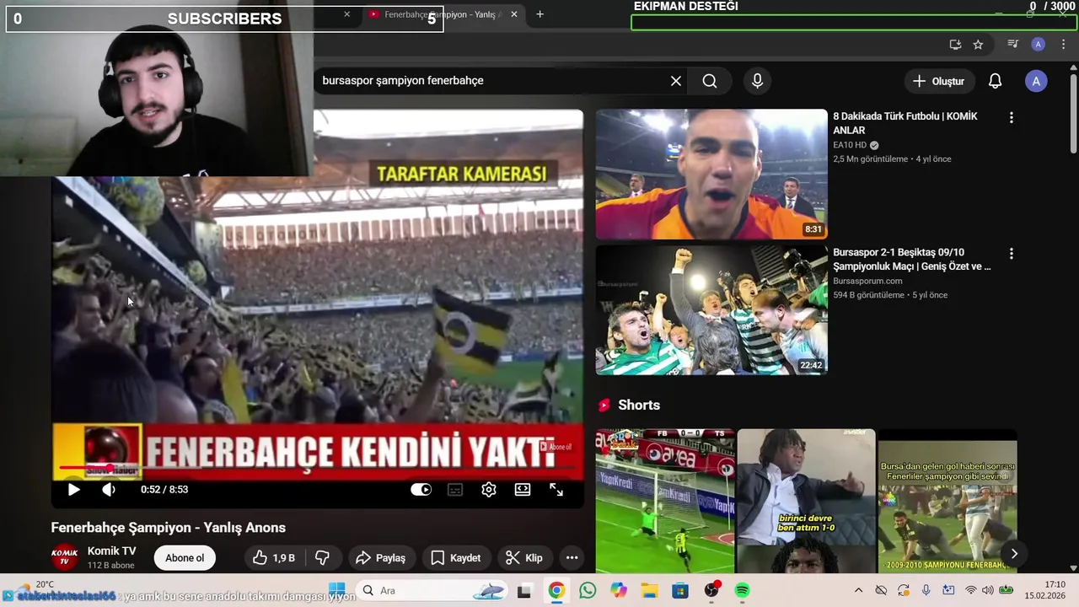Start voice search with microphone
Screen dimensions: 1079x607
[757, 81]
